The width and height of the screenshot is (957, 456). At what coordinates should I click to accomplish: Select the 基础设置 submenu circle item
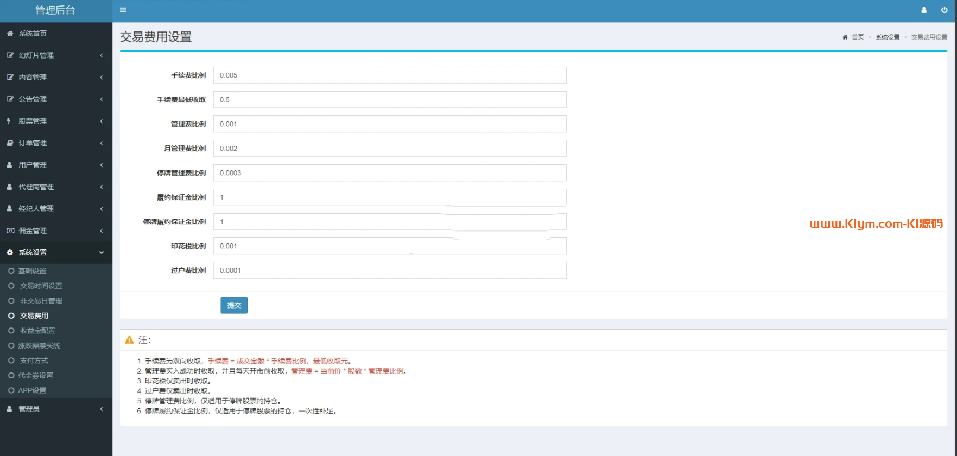tap(11, 271)
